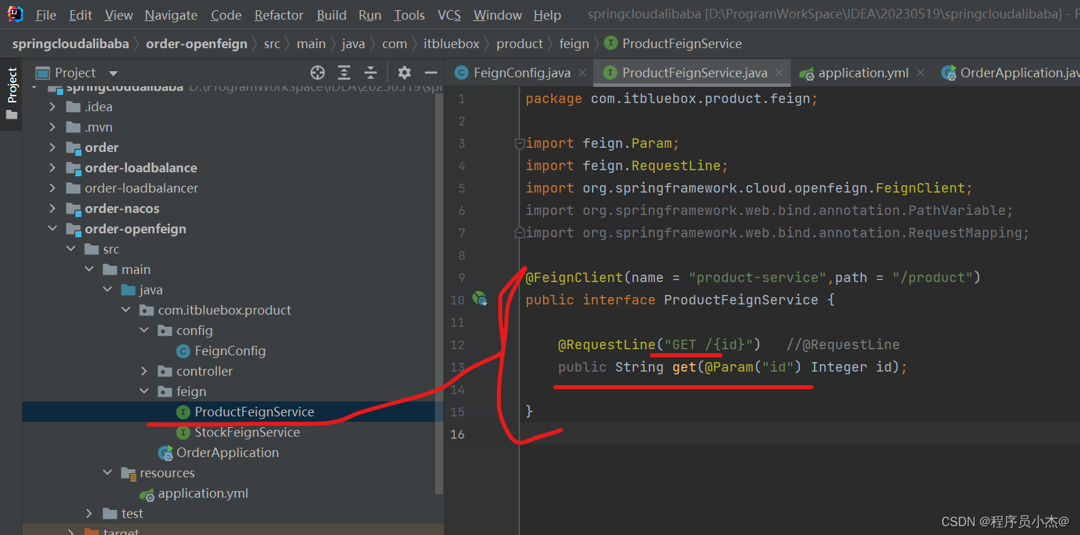
Task: Click the itbluebox breadcrumb
Action: click(x=451, y=43)
